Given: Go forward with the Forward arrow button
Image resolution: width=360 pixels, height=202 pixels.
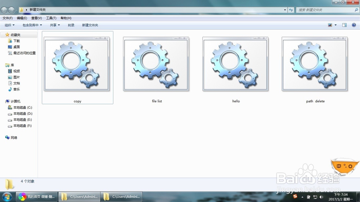Looking at the screenshot, I should (x=11, y=10).
